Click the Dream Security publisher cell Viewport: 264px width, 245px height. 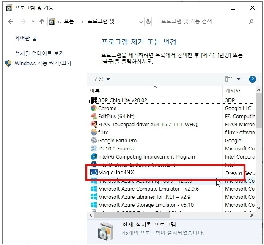[240, 173]
